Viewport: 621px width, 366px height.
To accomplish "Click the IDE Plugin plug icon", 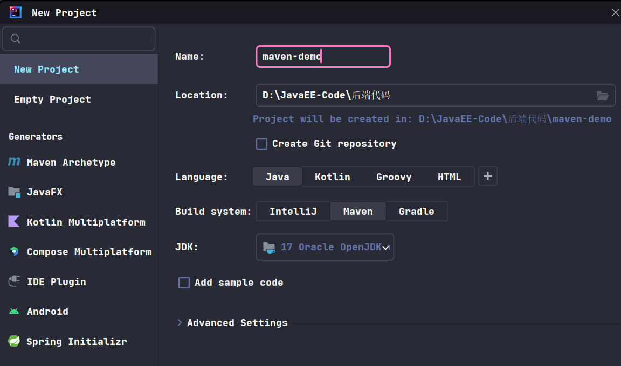I will pyautogui.click(x=14, y=281).
